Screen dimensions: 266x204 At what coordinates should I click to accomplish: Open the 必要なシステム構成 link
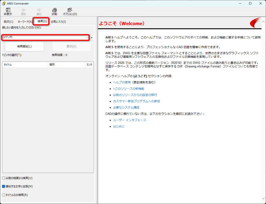(x=126, y=108)
